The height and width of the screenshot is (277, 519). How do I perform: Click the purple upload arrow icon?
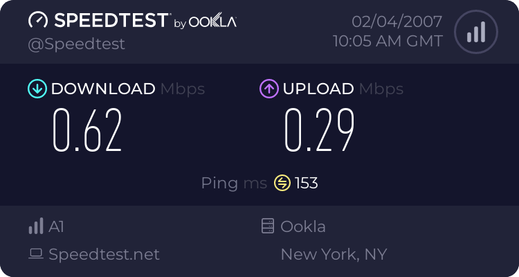(x=268, y=89)
